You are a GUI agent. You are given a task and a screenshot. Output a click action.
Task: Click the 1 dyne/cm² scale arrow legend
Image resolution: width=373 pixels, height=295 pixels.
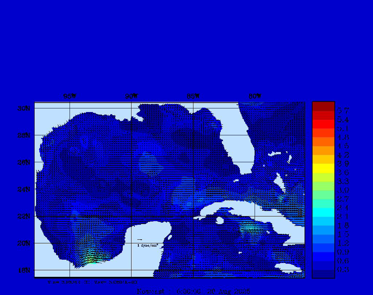pos(147,243)
